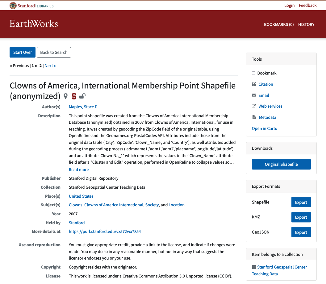The width and height of the screenshot is (326, 284).
Task: Expand description with Read more
Action: pyautogui.click(x=79, y=170)
